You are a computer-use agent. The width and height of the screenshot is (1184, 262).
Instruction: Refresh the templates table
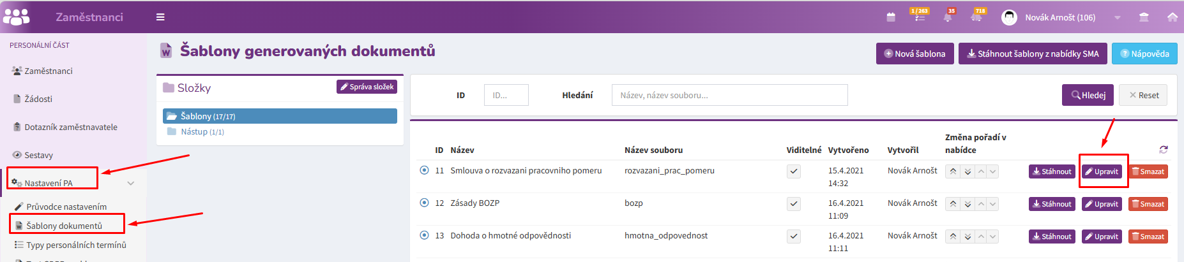(x=1163, y=149)
